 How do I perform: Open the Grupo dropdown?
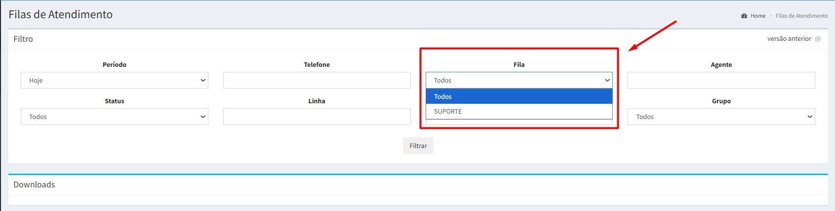(721, 117)
